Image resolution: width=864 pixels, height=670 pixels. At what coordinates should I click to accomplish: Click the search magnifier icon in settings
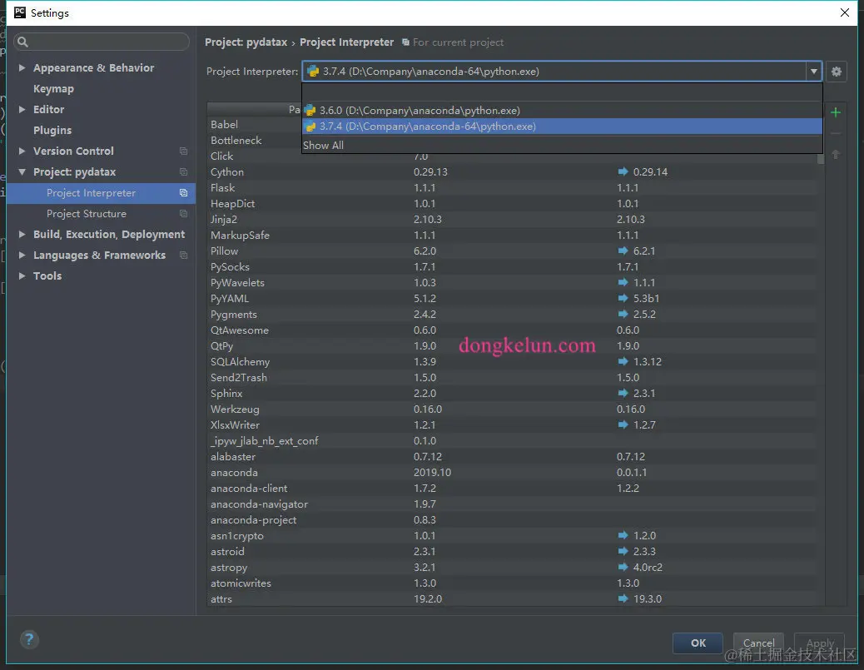22,42
